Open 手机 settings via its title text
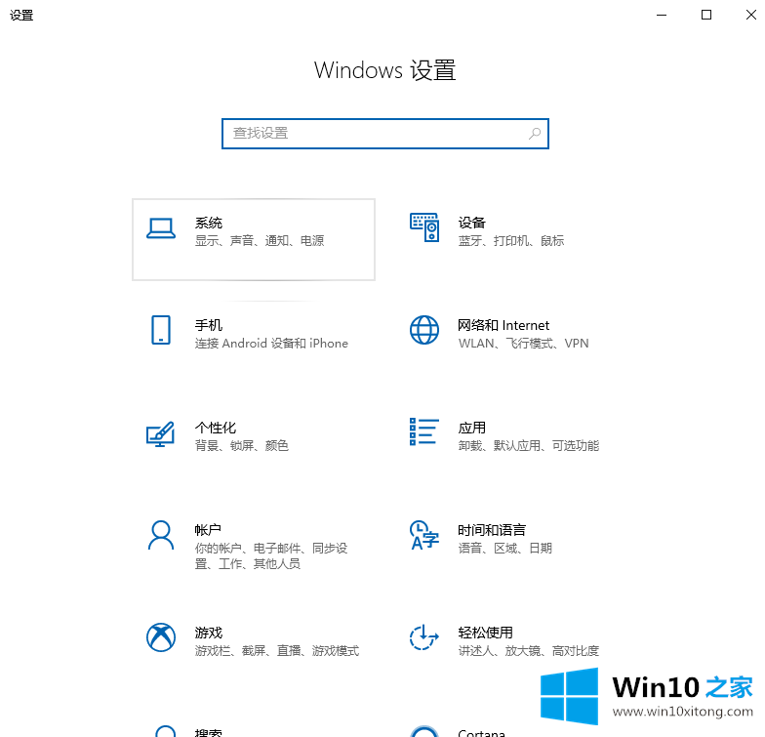 pyautogui.click(x=208, y=325)
